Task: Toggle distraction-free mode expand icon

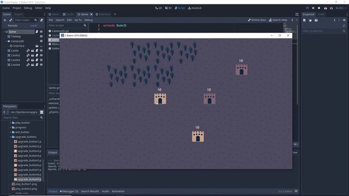Action: [x=297, y=15]
